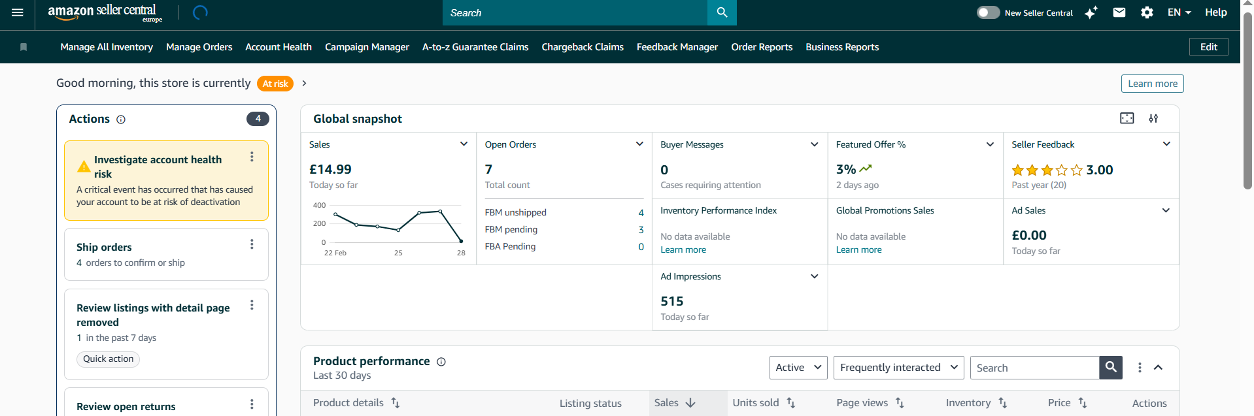Click the bookmark icon in navigation bar

(x=24, y=47)
